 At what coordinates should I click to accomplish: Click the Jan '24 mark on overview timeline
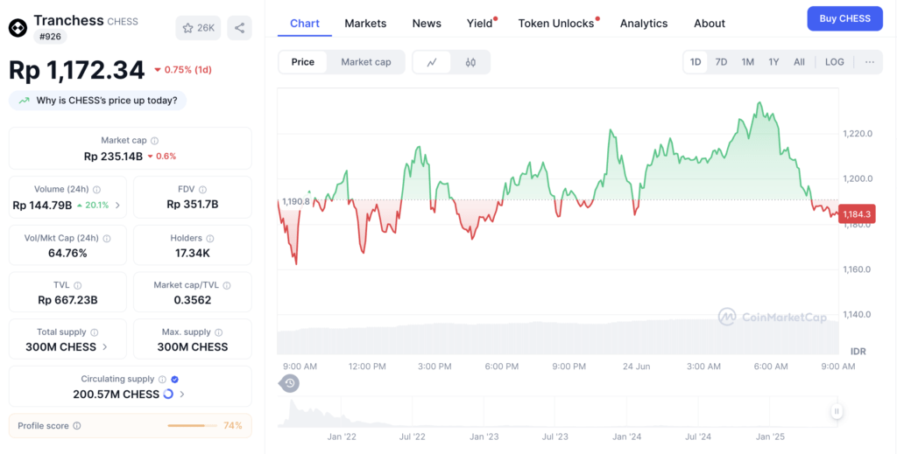(x=626, y=437)
